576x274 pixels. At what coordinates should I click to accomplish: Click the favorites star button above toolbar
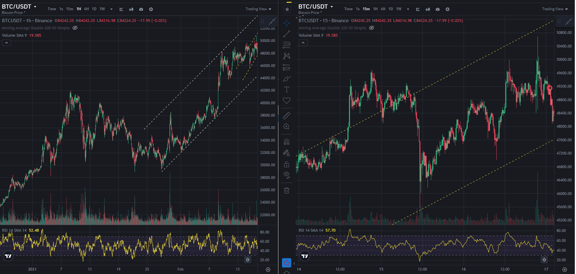287,9
